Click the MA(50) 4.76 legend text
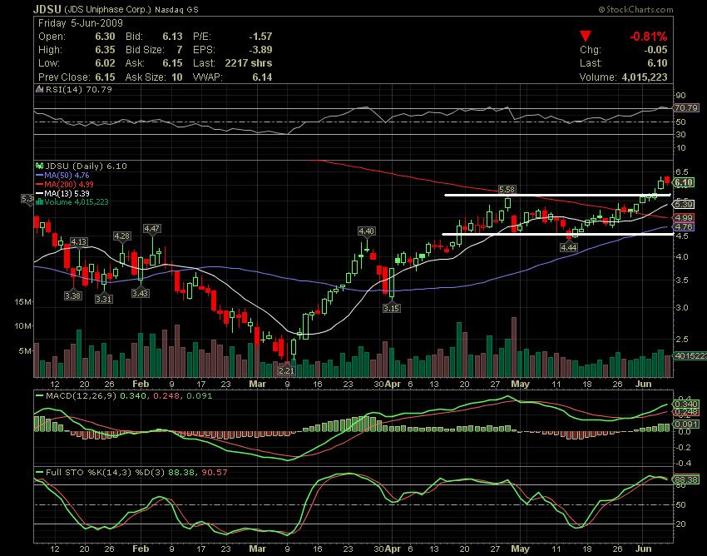This screenshot has height=556, width=707. point(67,175)
